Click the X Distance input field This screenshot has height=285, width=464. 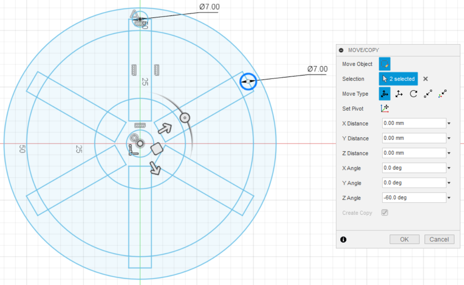pyautogui.click(x=414, y=123)
